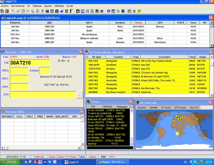Click the pencil logbook entry toolbar icon
This screenshot has height=165, width=214.
coord(18,11)
